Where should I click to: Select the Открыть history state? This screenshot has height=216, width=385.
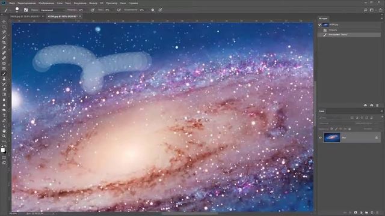tap(349, 30)
